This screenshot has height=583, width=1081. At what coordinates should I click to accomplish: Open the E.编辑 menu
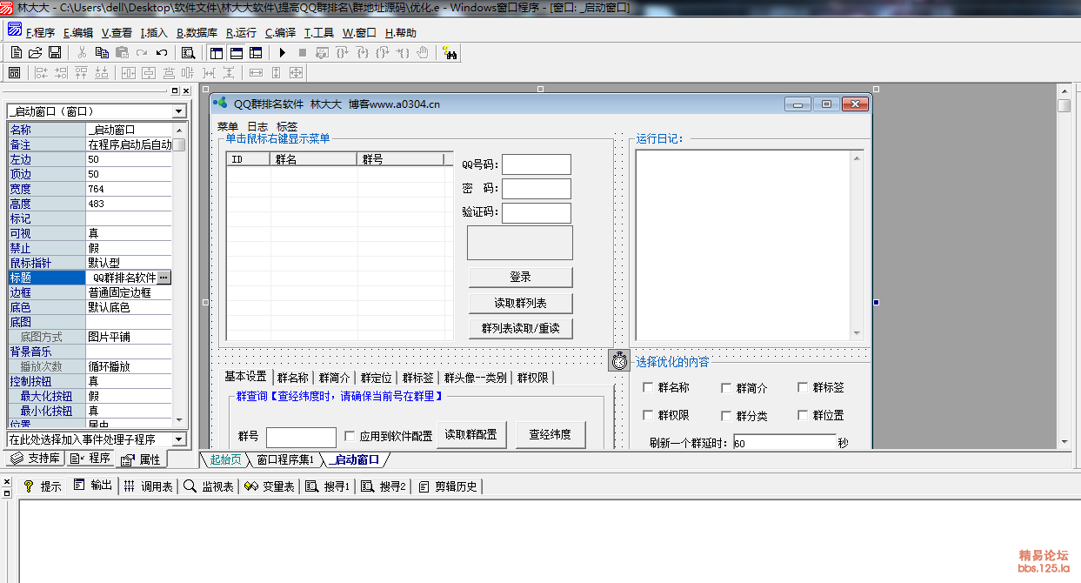78,33
